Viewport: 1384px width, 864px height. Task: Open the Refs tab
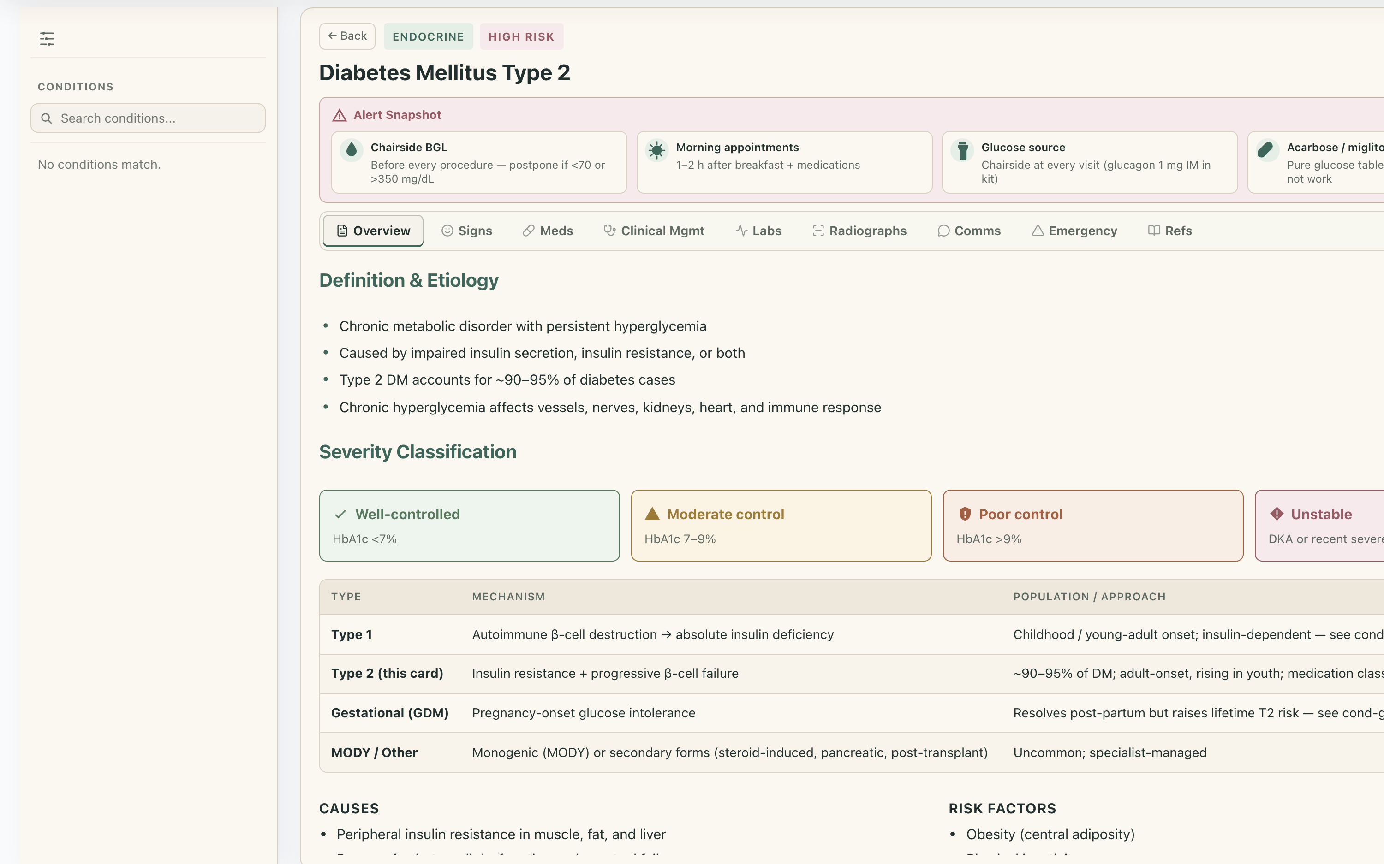tap(1169, 231)
